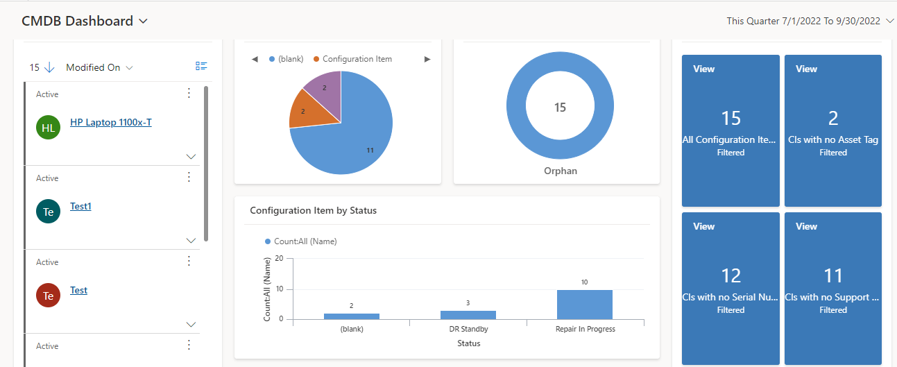Expand the Test1 card details
The height and width of the screenshot is (367, 897).
tap(191, 241)
